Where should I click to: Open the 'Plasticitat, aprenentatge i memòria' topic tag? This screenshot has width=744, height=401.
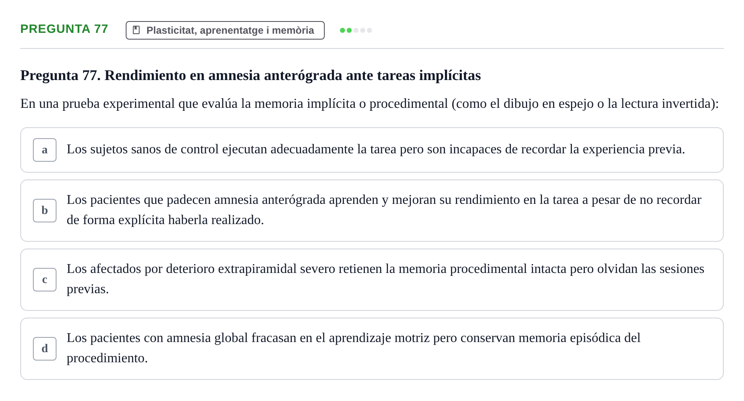click(x=225, y=30)
